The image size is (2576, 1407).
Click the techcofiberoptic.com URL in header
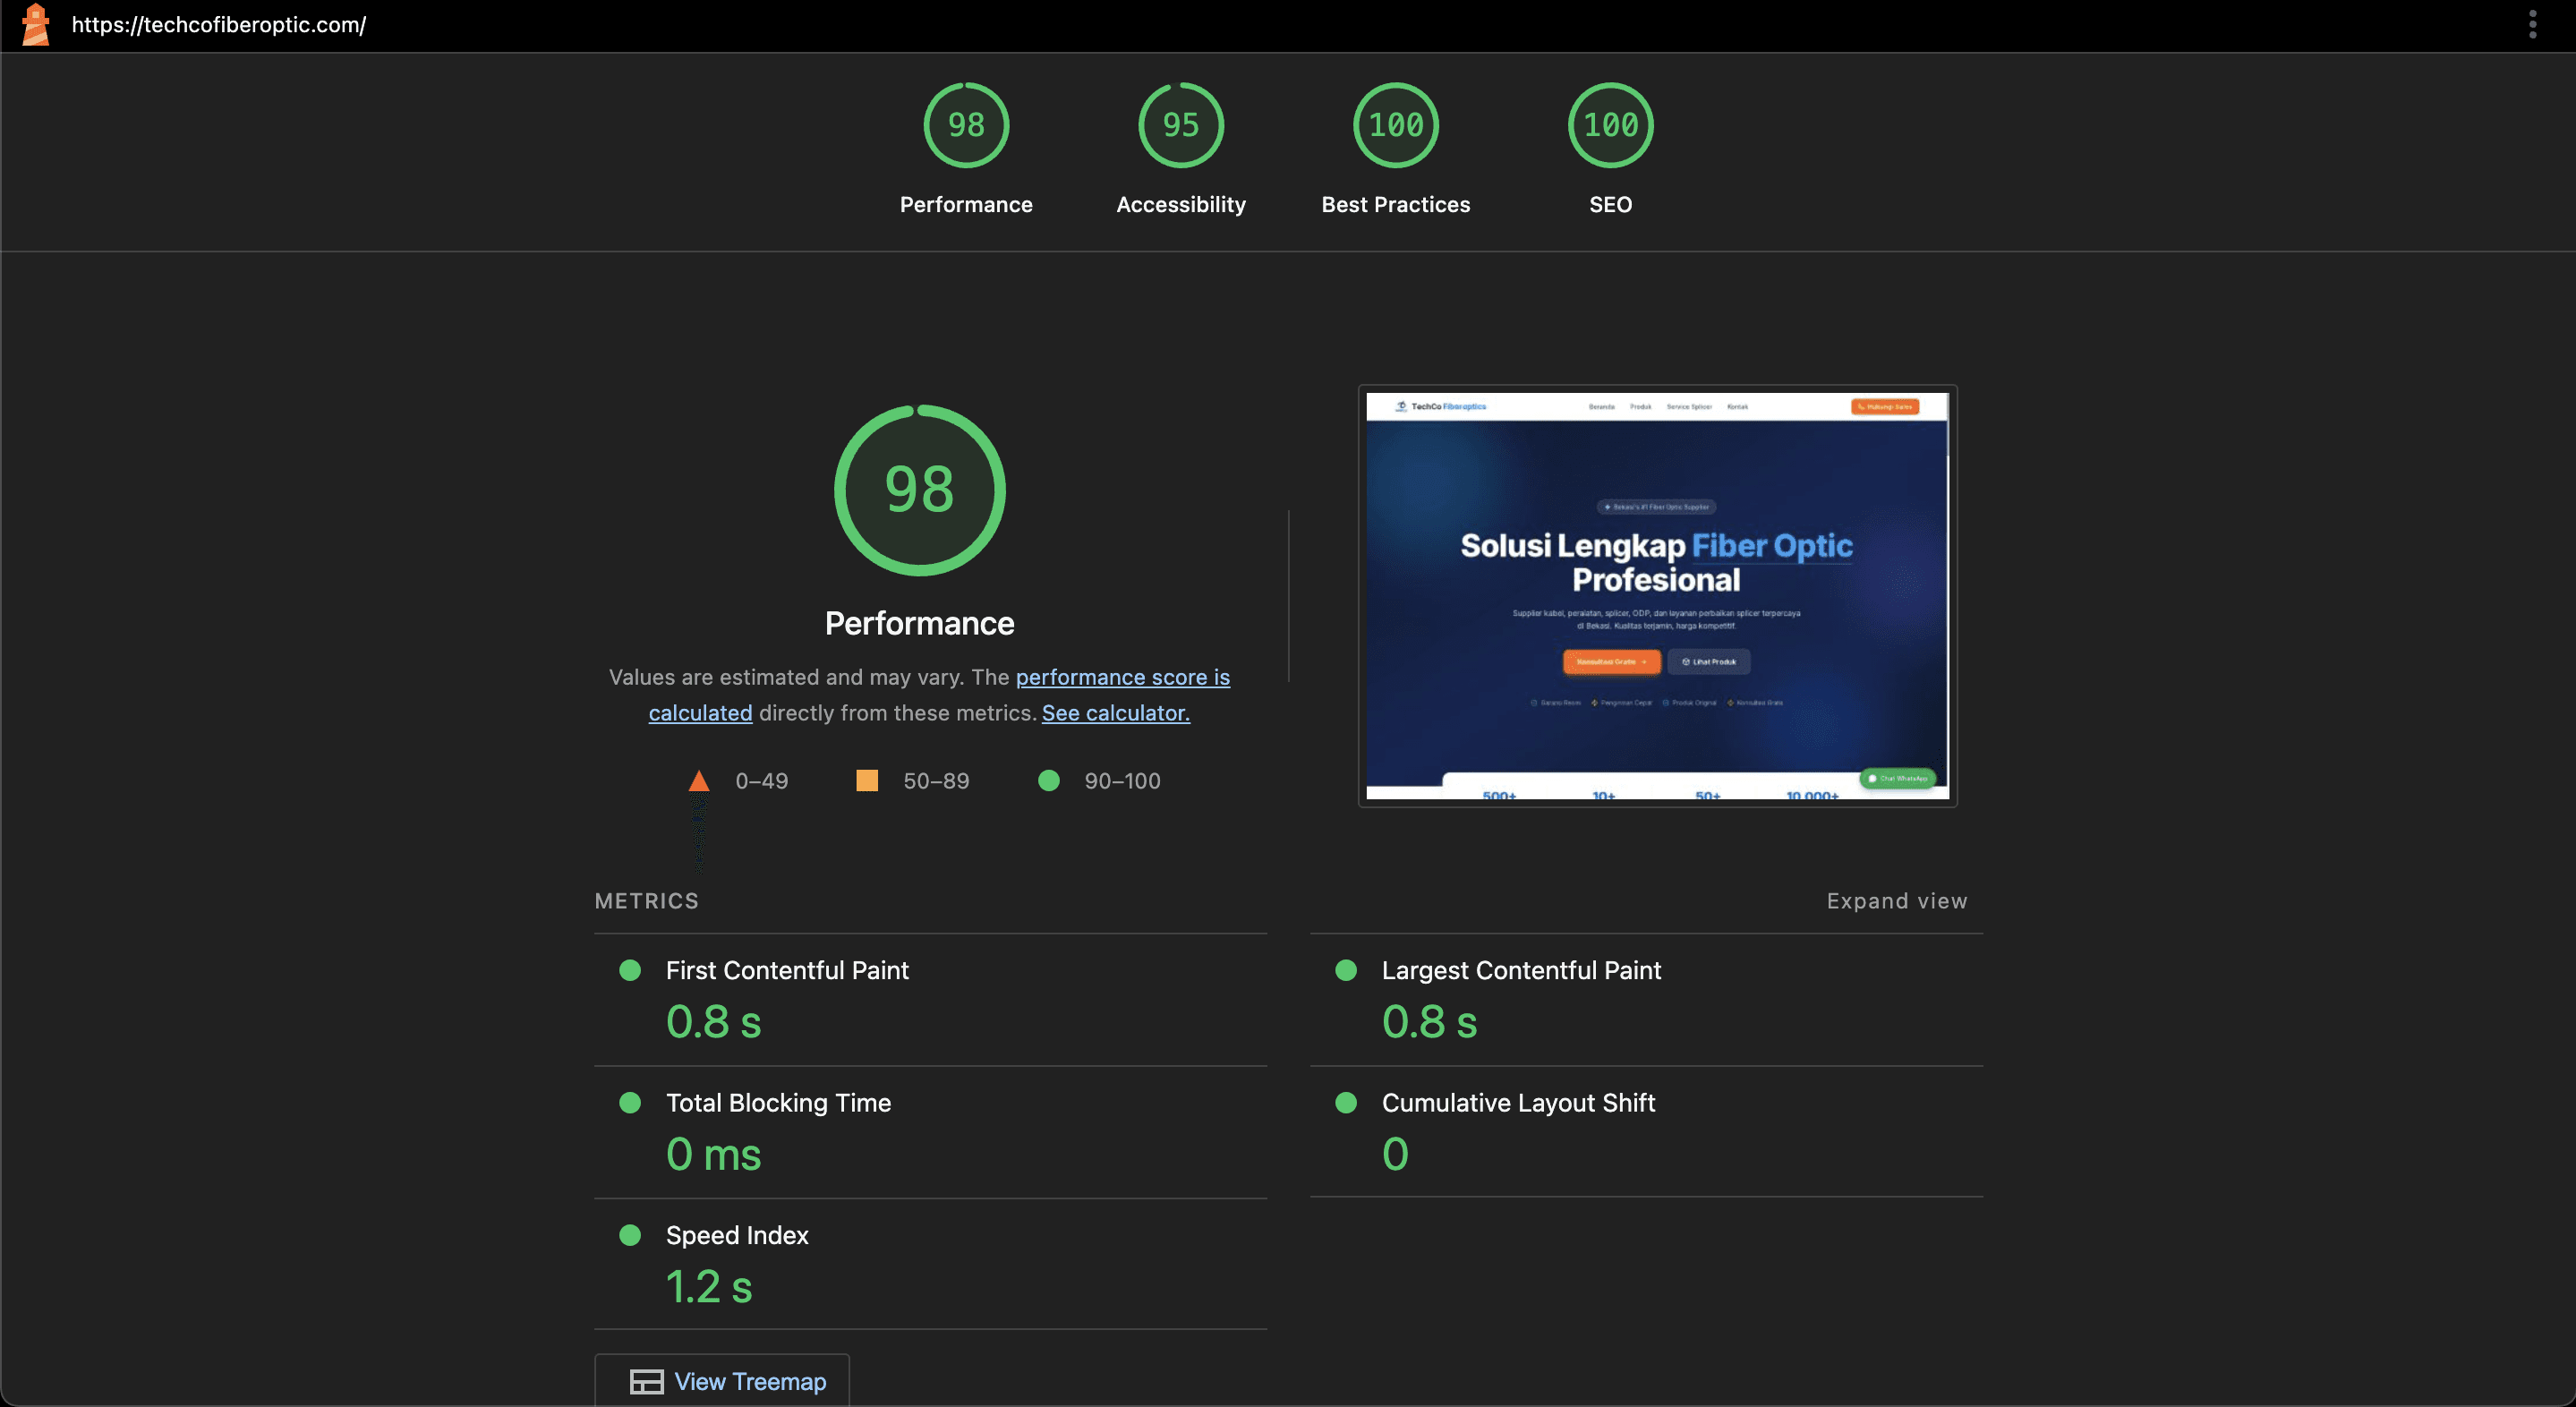(219, 25)
